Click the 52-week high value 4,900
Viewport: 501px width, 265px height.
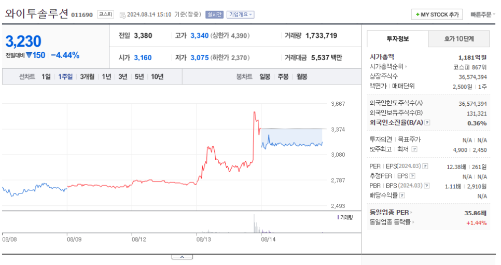(460, 150)
